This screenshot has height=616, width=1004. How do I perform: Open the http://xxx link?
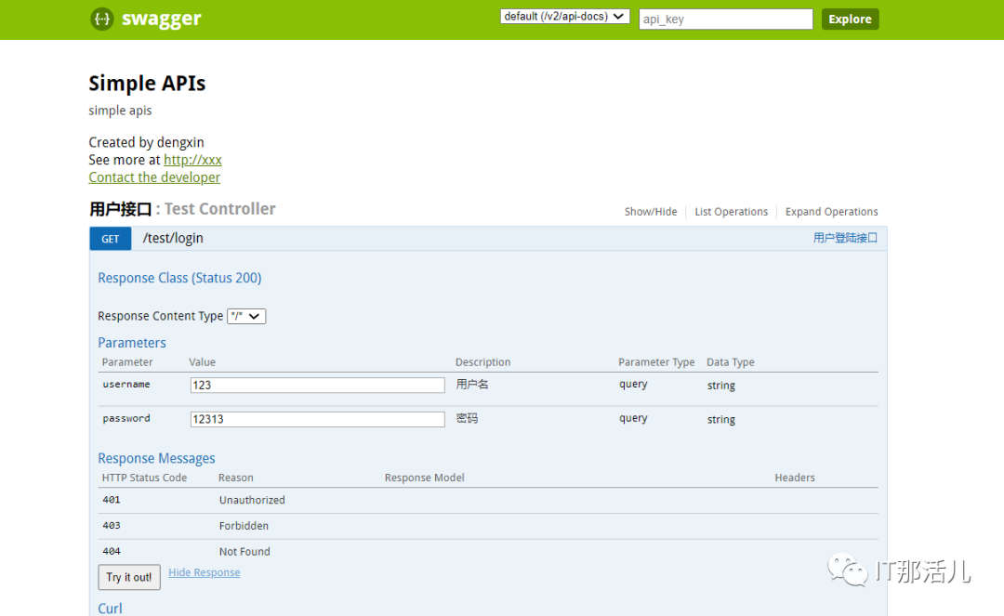pos(192,160)
